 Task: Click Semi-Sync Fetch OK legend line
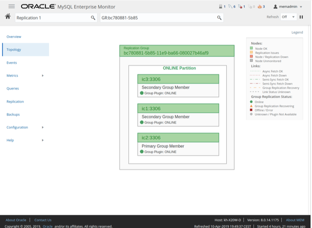click(x=255, y=79)
